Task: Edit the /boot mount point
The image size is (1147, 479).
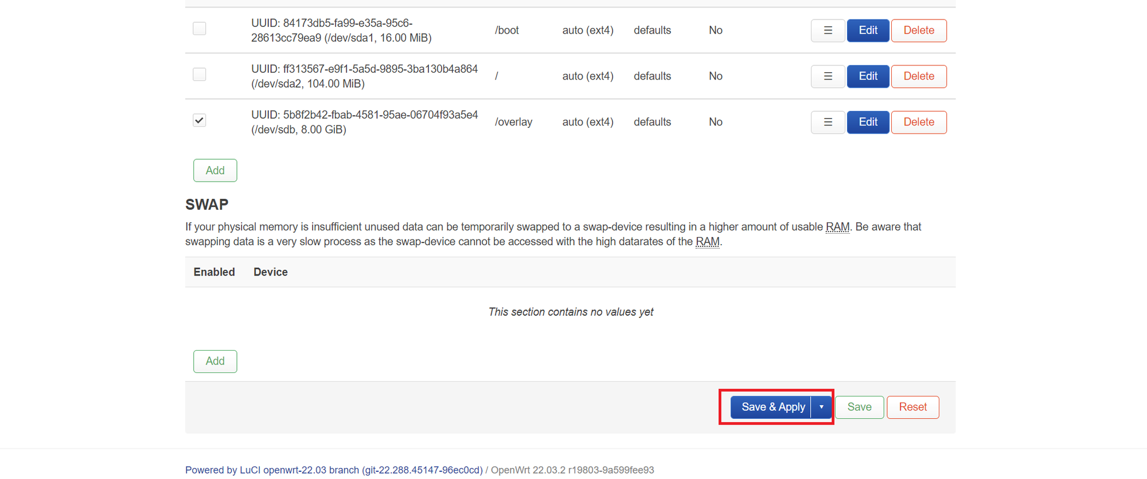Action: click(x=868, y=30)
